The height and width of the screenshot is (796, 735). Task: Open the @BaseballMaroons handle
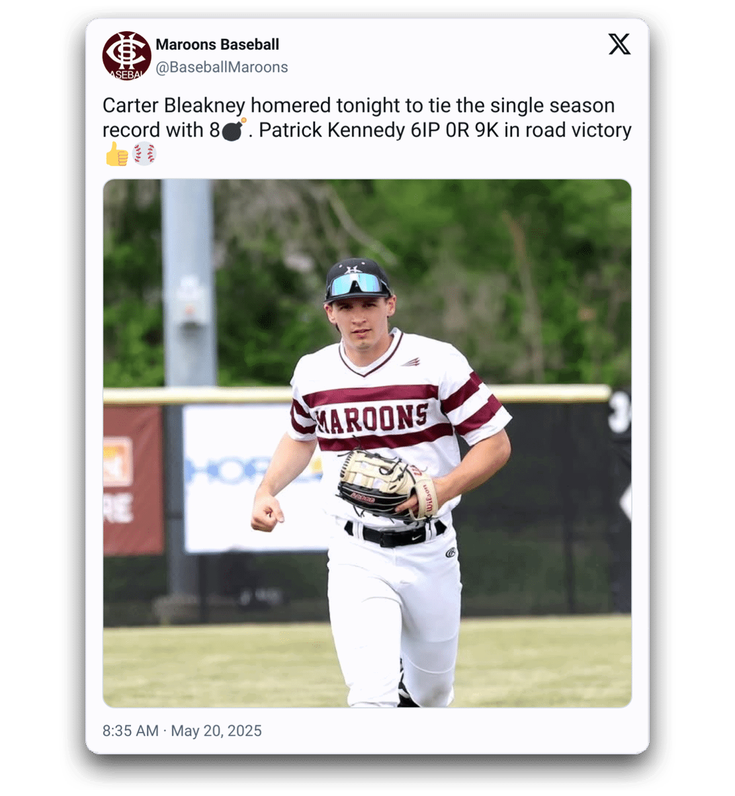[222, 67]
